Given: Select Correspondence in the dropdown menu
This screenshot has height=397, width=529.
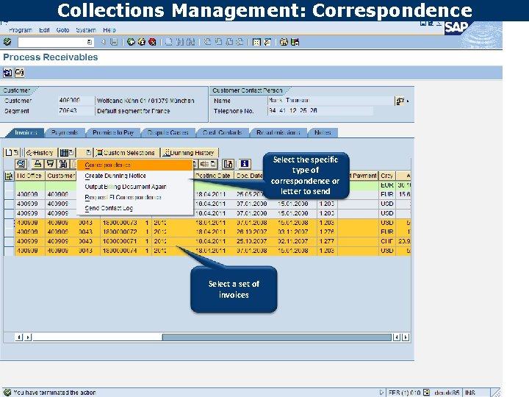Looking at the screenshot, I should 135,165.
